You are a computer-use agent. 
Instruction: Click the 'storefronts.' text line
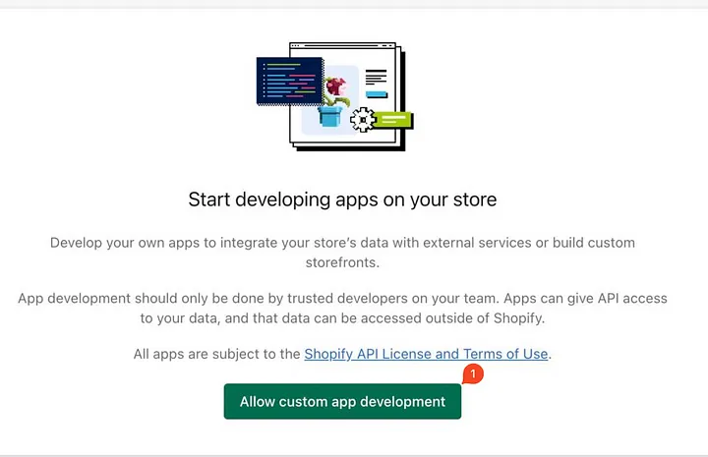click(342, 262)
